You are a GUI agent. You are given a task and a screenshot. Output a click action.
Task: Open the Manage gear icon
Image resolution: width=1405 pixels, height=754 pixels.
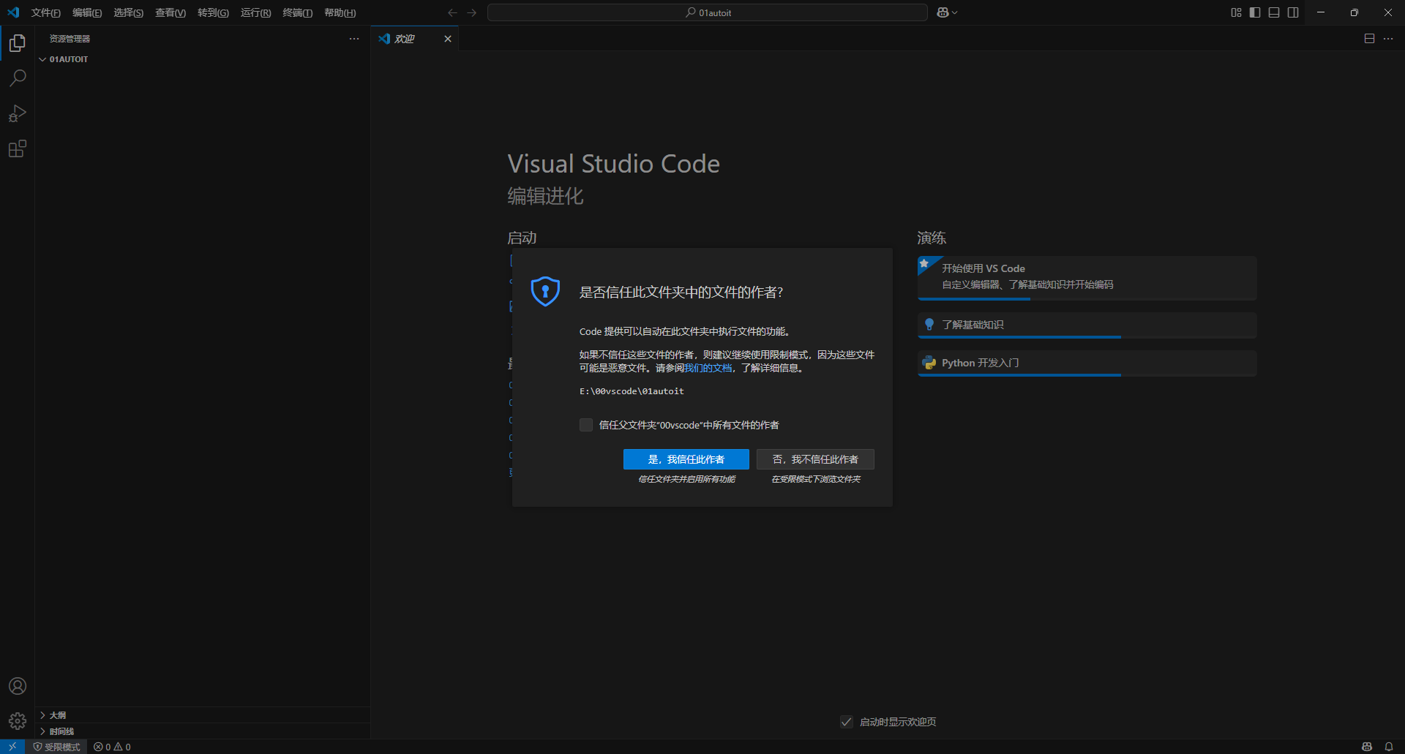tap(18, 721)
